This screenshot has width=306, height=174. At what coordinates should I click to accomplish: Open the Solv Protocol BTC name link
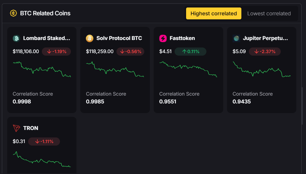(119, 38)
